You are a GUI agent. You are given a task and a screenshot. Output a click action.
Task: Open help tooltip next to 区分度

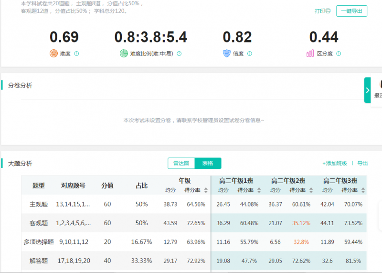coord(339,54)
